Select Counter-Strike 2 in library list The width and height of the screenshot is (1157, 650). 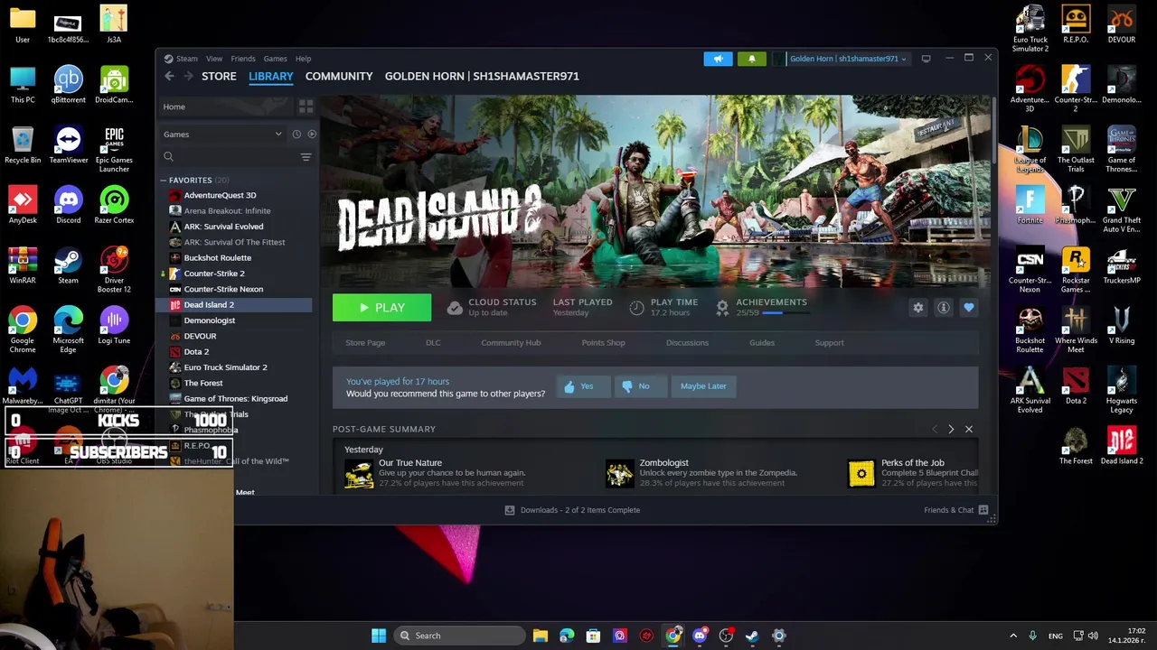coord(214,274)
